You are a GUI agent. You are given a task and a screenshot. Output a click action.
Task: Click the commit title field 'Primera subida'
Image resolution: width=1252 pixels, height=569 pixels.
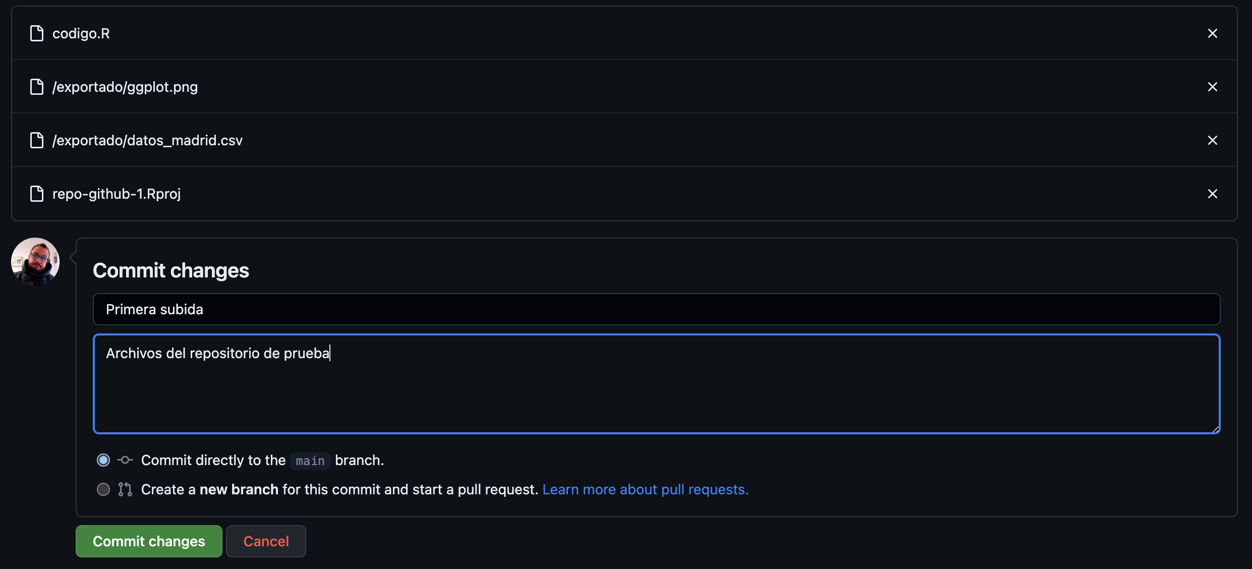(x=656, y=309)
